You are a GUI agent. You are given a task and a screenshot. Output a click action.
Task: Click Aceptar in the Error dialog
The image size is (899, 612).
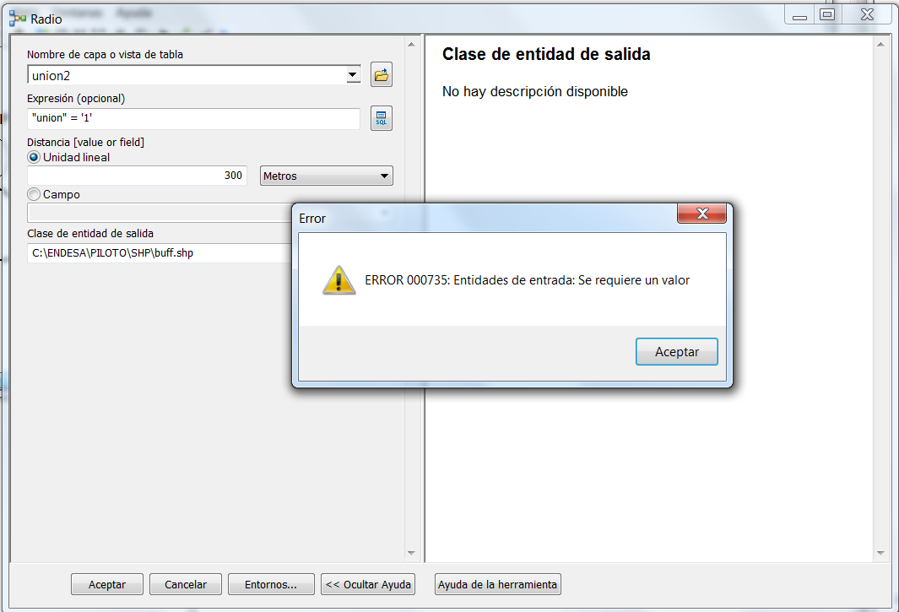point(676,352)
